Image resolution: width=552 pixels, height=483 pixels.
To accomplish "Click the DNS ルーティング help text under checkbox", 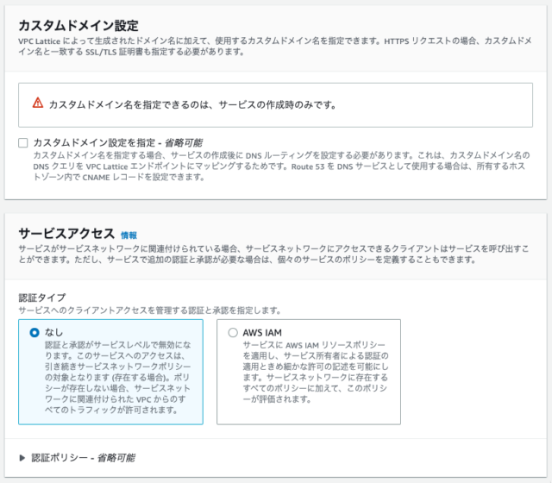I will pyautogui.click(x=281, y=166).
